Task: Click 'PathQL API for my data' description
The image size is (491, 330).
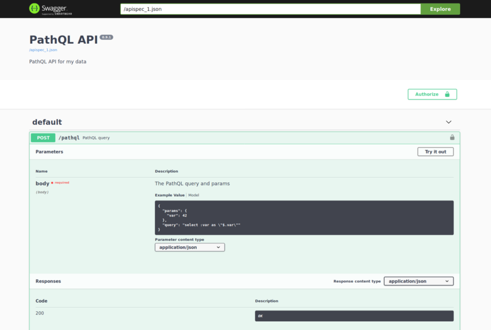Action: 58,62
